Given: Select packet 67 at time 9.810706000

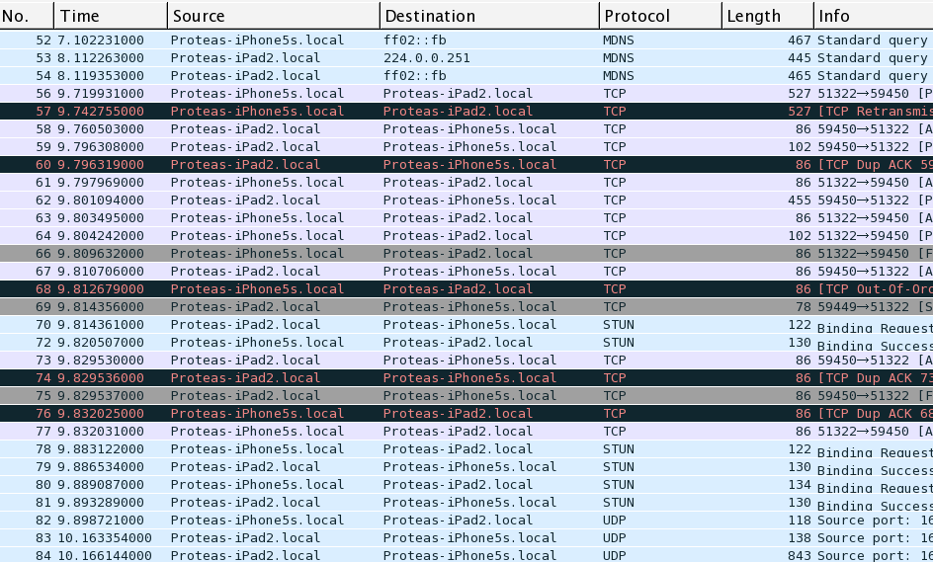Looking at the screenshot, I should [466, 272].
